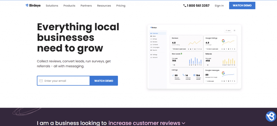Click the Google logo in Google Ratings card
277x126 pixels.
click(223, 41)
